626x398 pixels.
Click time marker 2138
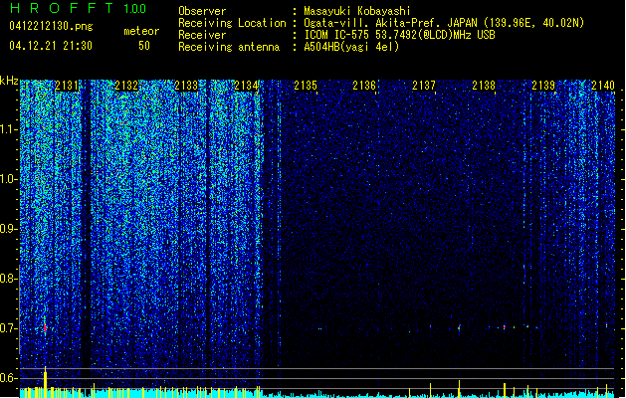484,86
